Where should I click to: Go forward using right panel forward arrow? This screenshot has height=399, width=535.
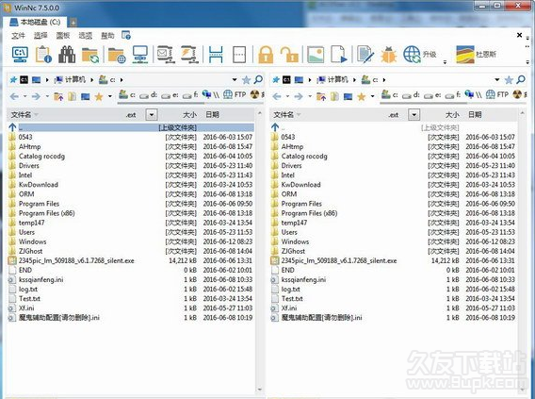pos(299,96)
